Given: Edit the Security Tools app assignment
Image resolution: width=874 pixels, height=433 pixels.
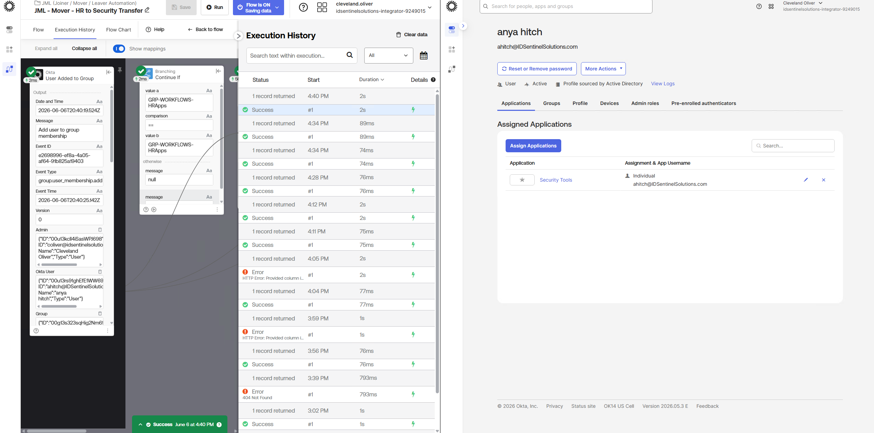Looking at the screenshot, I should pos(806,180).
